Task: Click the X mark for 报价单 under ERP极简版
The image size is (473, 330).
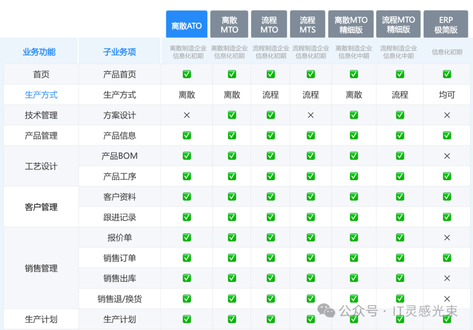Action: click(447, 238)
